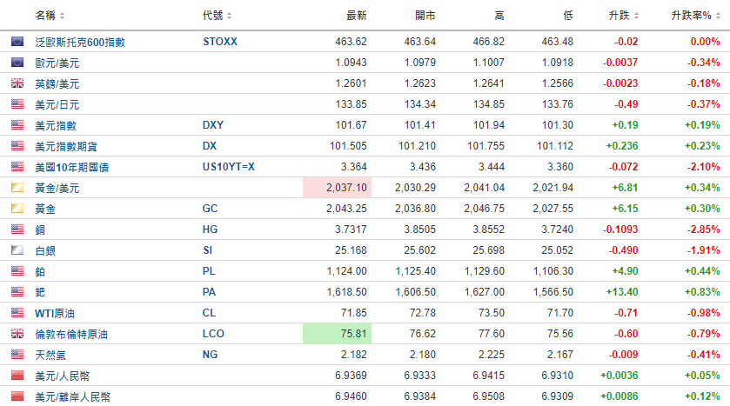Click the US10YT=X ticker symbol
730x406 pixels.
pyautogui.click(x=229, y=167)
